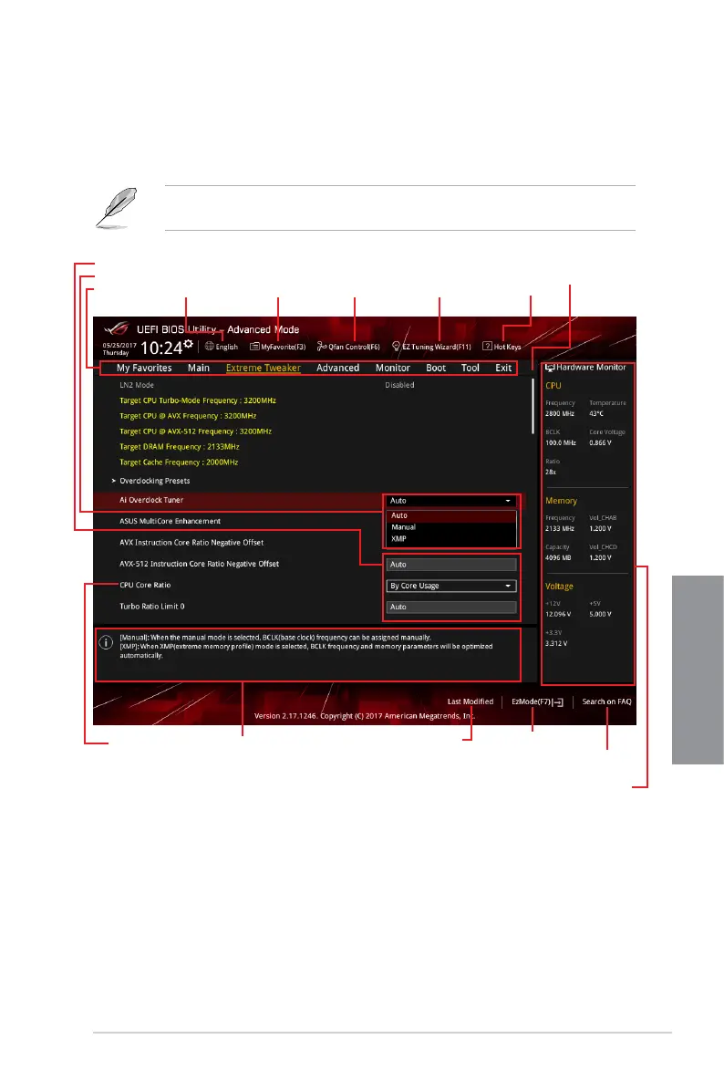Open the Main tab
The image size is (724, 1091).
pyautogui.click(x=198, y=368)
